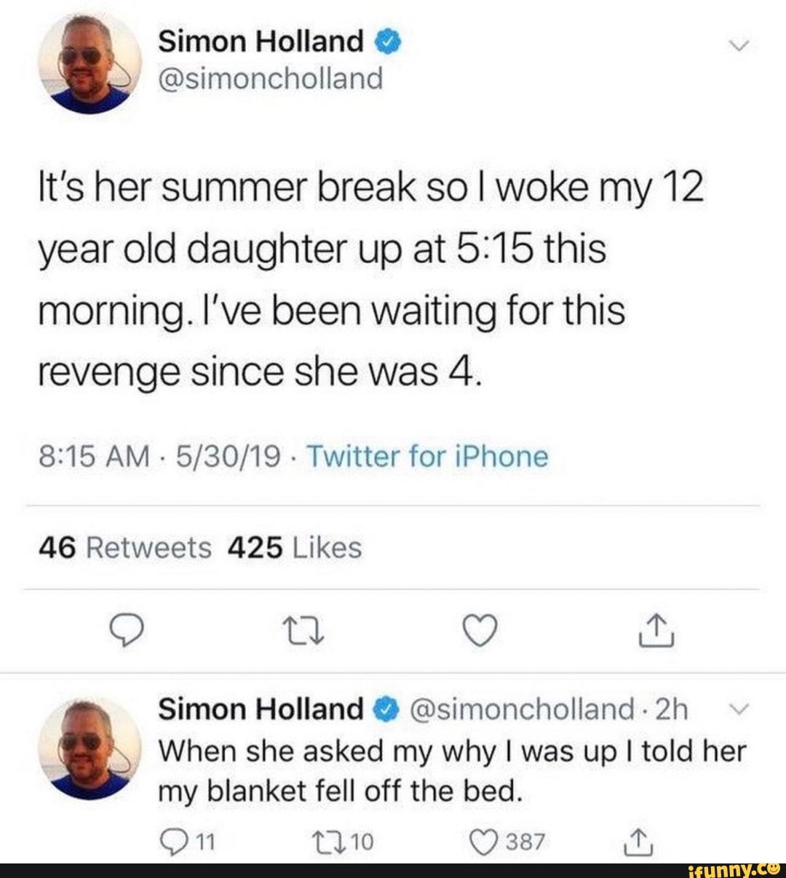The image size is (786, 878).
Task: Reply to the blanket follow-up tweet
Action: click(169, 842)
